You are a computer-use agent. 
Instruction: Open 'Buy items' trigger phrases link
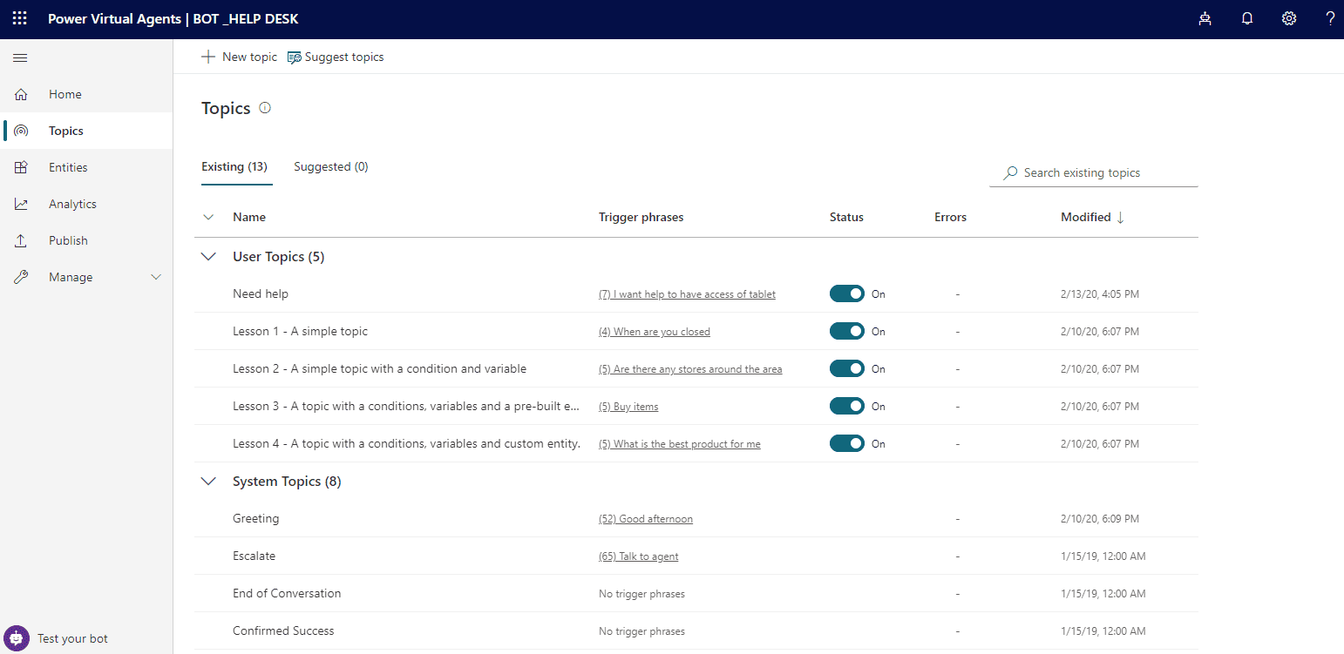tap(628, 407)
